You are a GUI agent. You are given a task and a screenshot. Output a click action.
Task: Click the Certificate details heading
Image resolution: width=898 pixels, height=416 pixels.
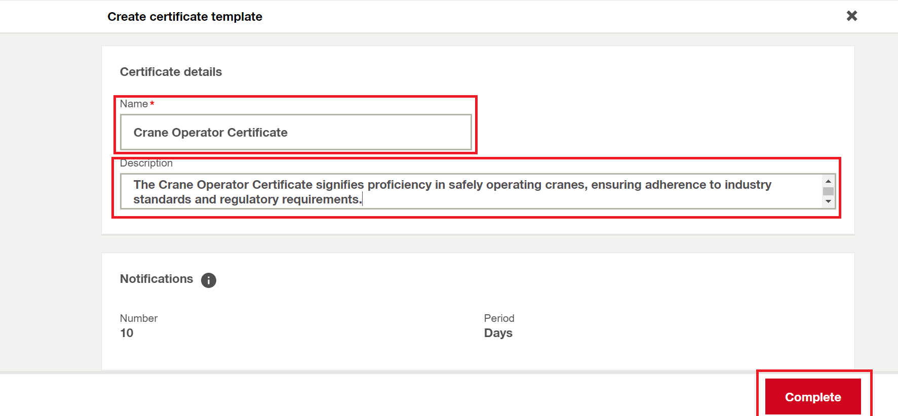click(x=171, y=72)
